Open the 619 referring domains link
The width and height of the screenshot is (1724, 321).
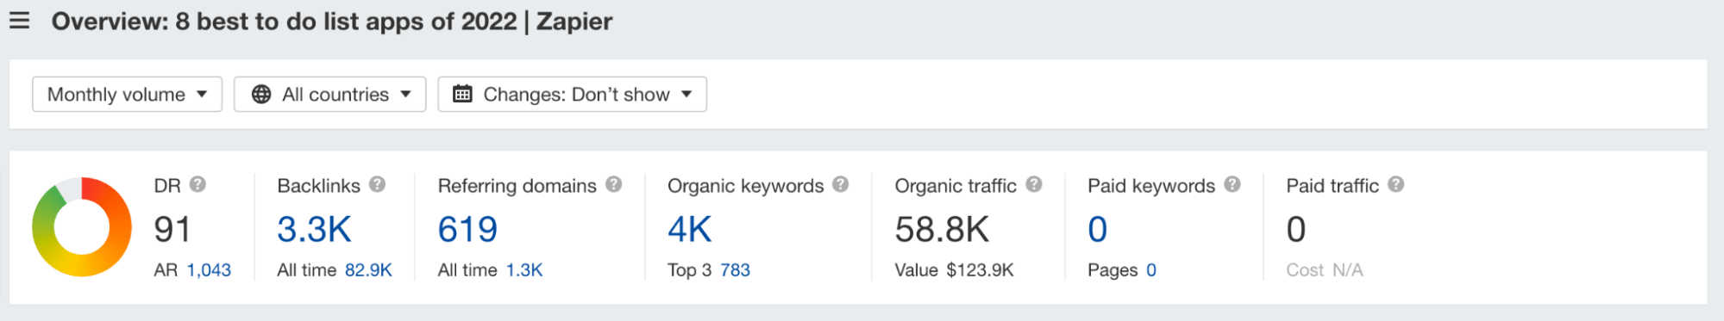pos(467,229)
